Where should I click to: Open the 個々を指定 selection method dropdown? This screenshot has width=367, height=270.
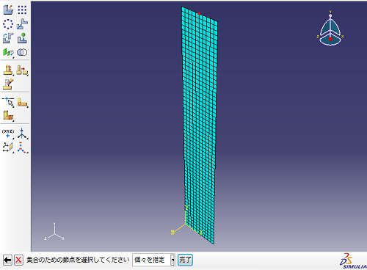pos(153,260)
